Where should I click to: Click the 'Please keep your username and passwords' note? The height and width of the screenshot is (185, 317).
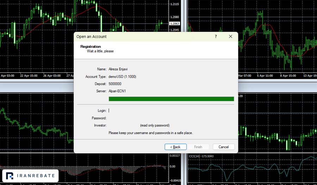tap(151, 133)
